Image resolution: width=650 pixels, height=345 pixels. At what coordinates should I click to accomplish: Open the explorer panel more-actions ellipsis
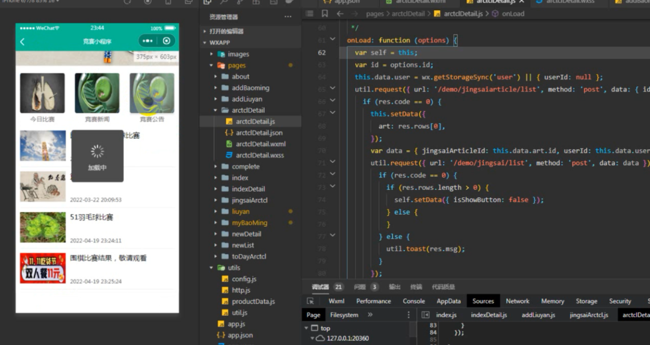point(288,17)
